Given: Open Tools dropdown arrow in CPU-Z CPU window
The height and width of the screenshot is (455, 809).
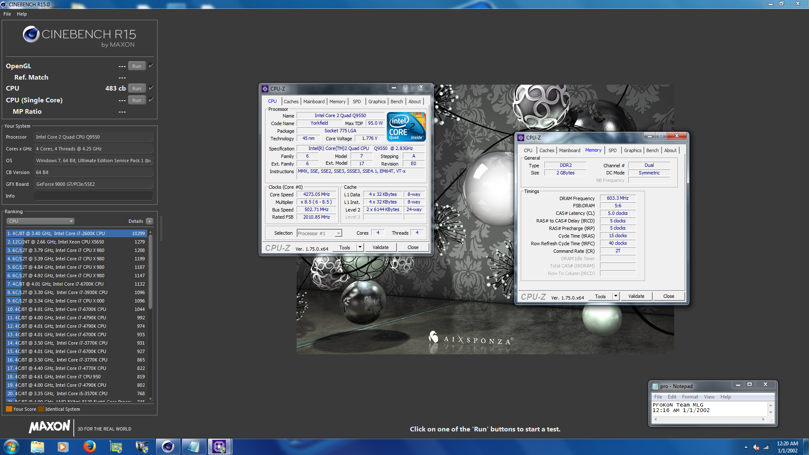Looking at the screenshot, I should tap(360, 247).
